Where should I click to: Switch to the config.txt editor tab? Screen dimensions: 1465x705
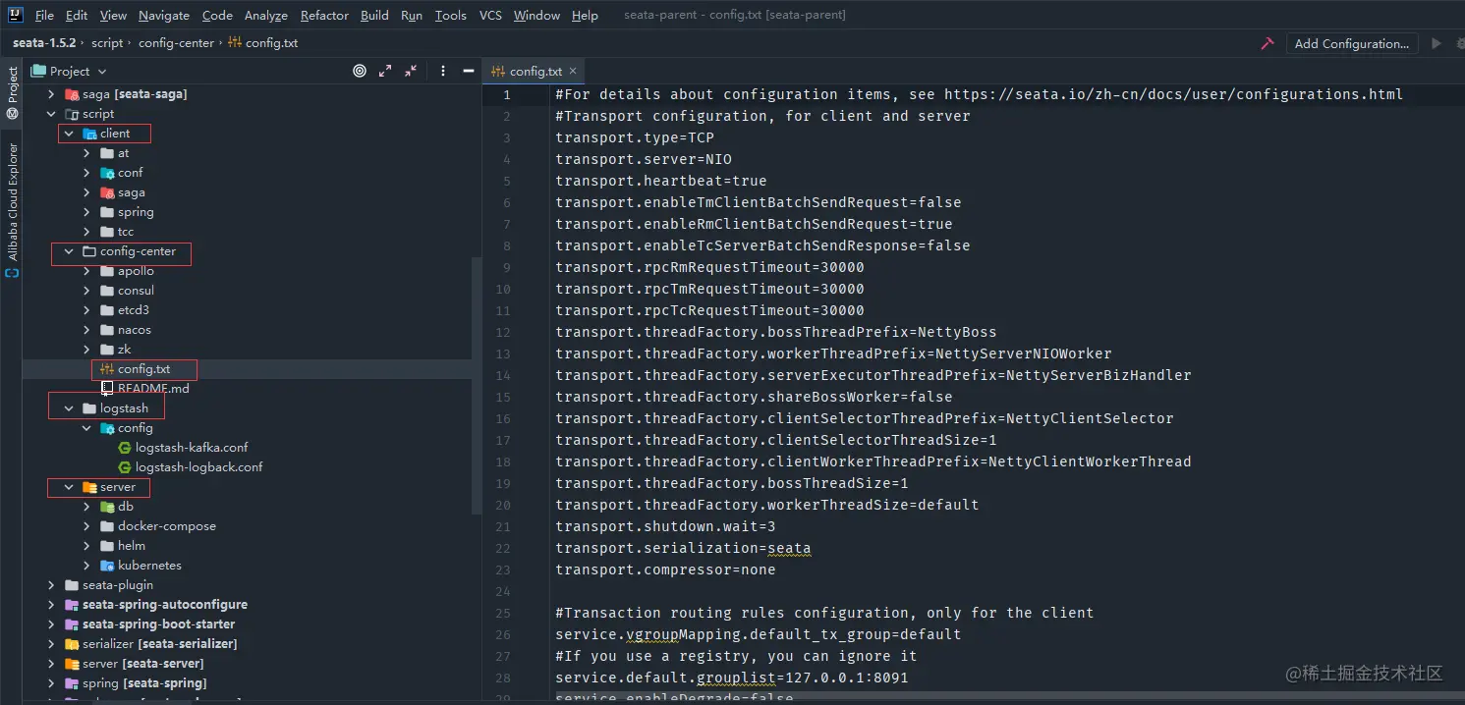(534, 70)
